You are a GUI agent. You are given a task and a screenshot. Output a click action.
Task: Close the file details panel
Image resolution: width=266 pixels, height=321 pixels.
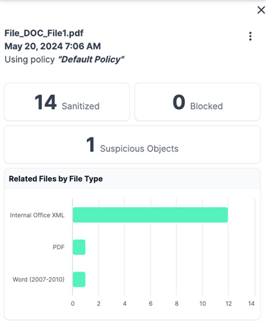[x=261, y=10]
